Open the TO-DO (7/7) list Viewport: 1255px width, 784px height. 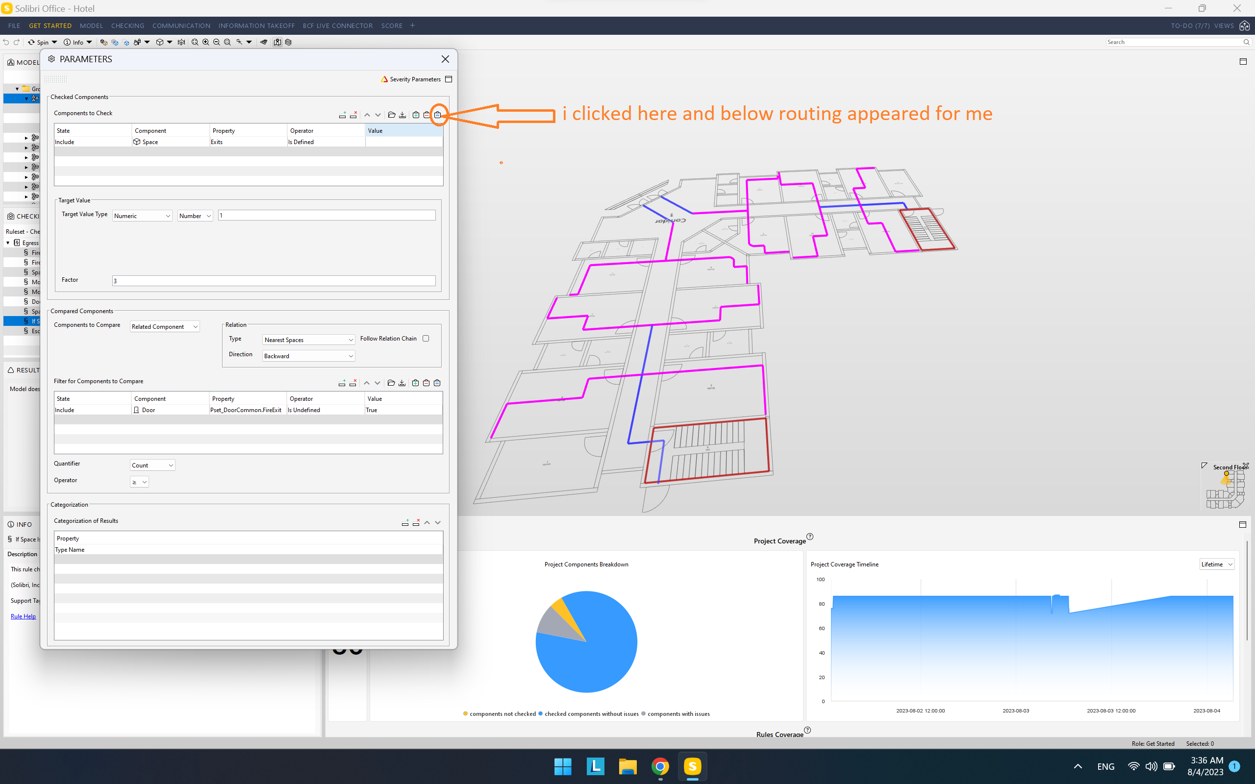click(x=1190, y=25)
